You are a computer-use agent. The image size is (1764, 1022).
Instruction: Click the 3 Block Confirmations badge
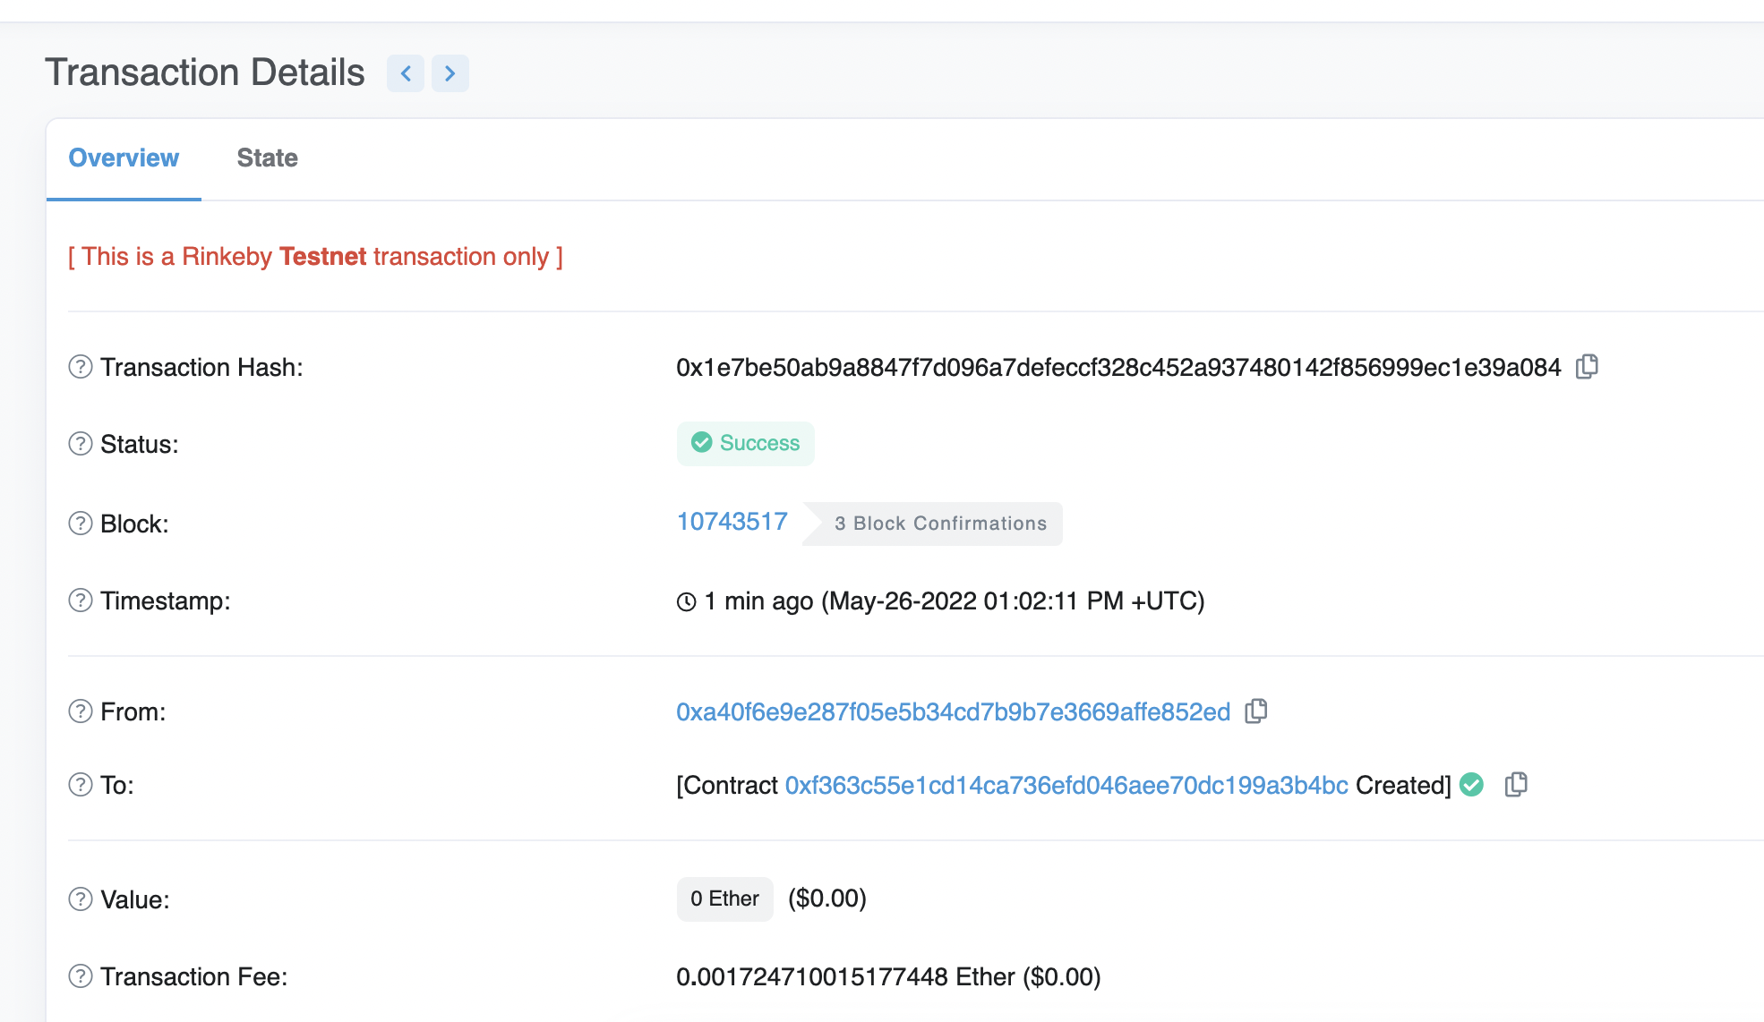coord(939,524)
